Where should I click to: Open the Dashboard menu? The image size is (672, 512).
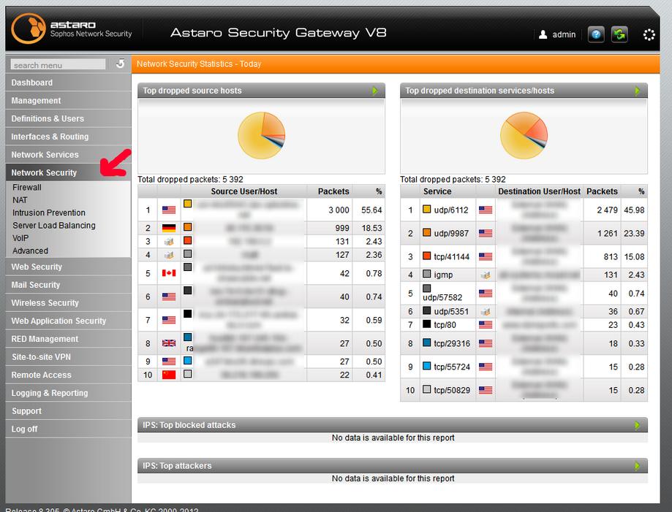coord(68,83)
